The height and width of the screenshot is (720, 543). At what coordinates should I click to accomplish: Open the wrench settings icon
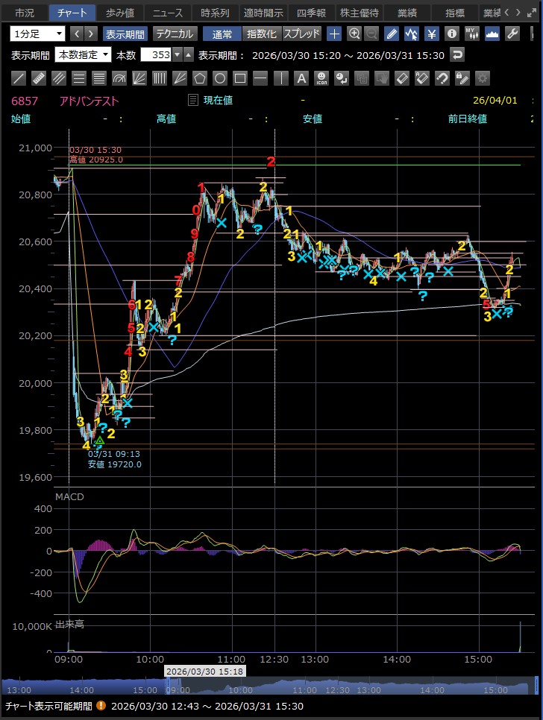(512, 34)
